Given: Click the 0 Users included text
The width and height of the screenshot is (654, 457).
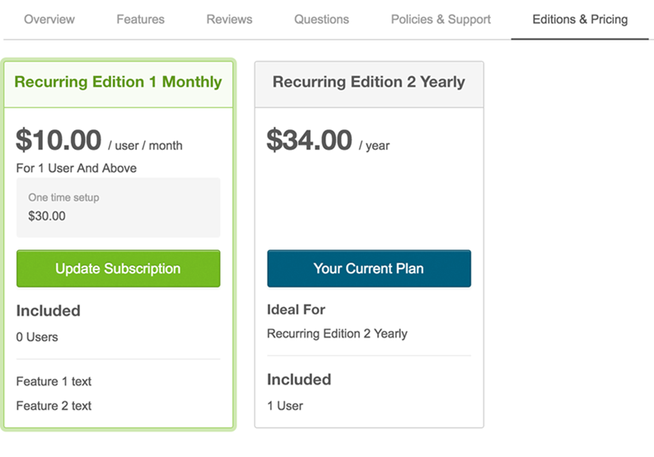Looking at the screenshot, I should [37, 337].
